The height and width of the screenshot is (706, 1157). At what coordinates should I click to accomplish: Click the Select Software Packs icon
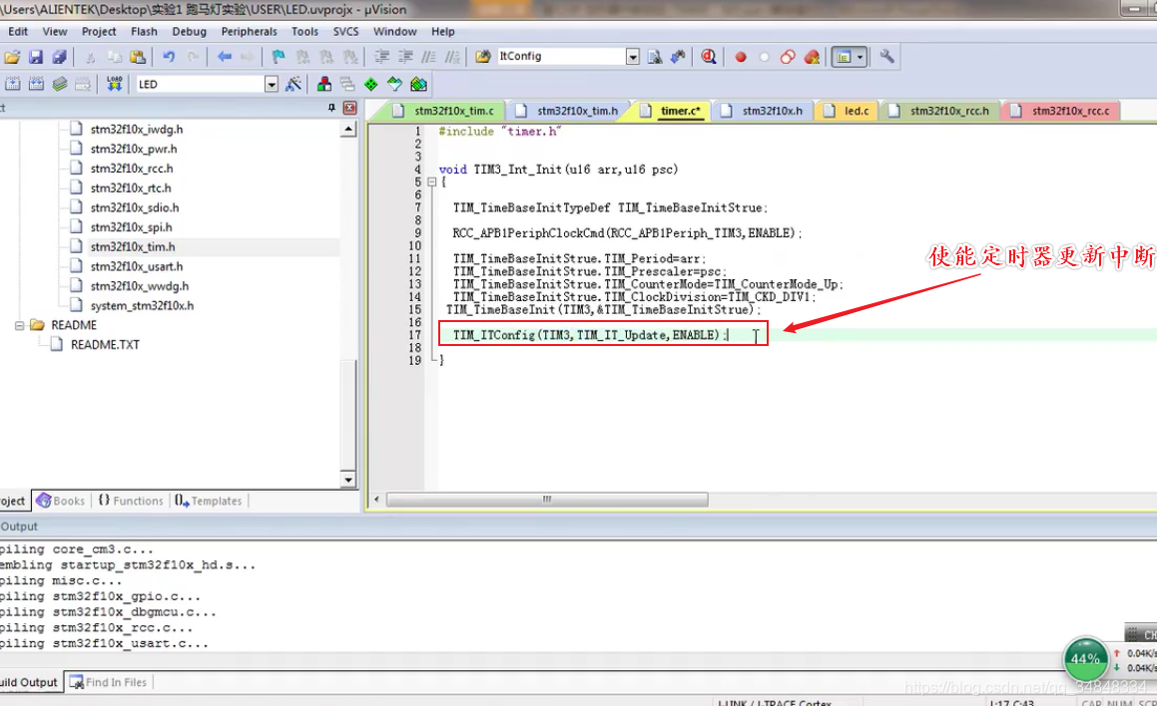pos(394,84)
